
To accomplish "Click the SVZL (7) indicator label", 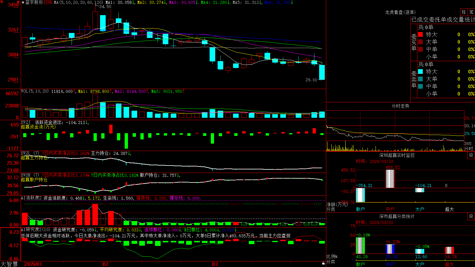I will pos(30,153).
